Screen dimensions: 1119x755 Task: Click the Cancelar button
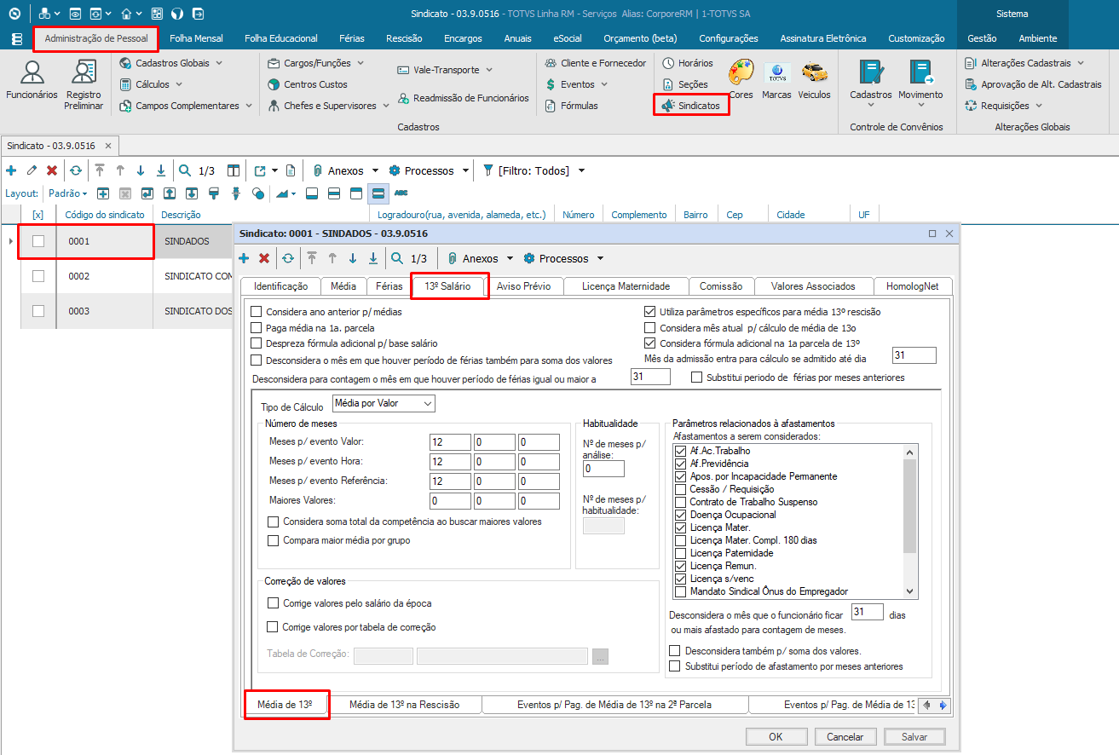[x=845, y=737]
